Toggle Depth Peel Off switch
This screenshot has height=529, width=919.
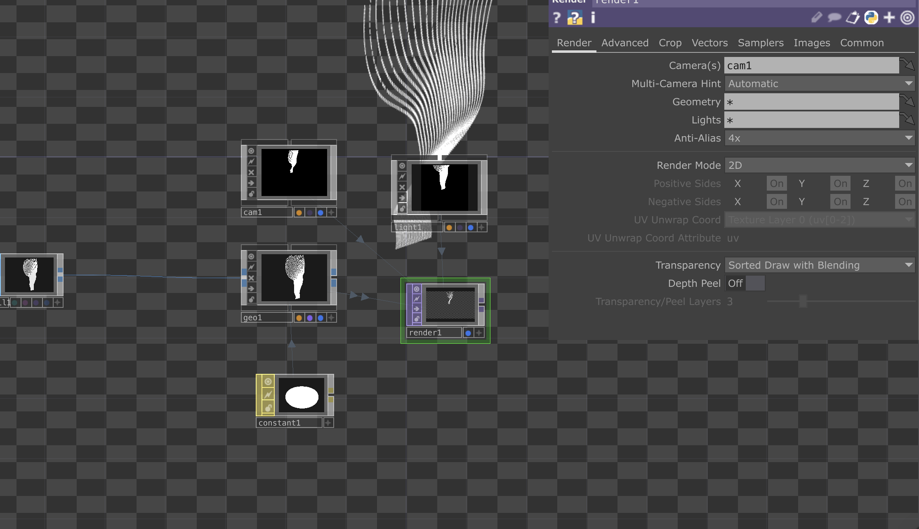click(x=745, y=283)
